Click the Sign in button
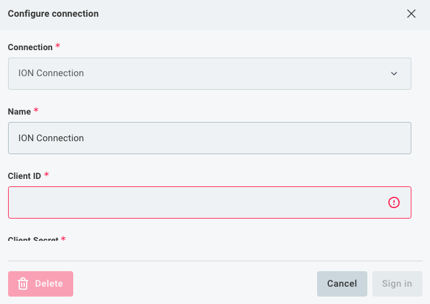The image size is (430, 304). [397, 284]
